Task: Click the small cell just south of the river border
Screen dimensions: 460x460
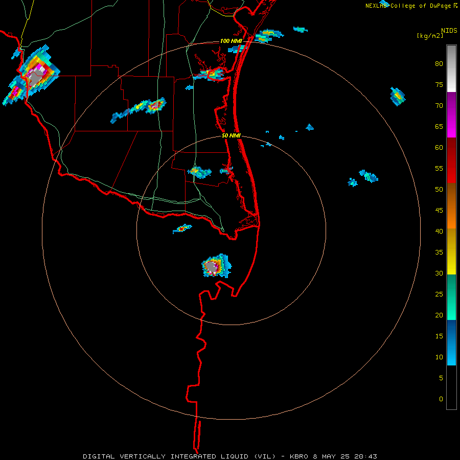Action: [182, 229]
